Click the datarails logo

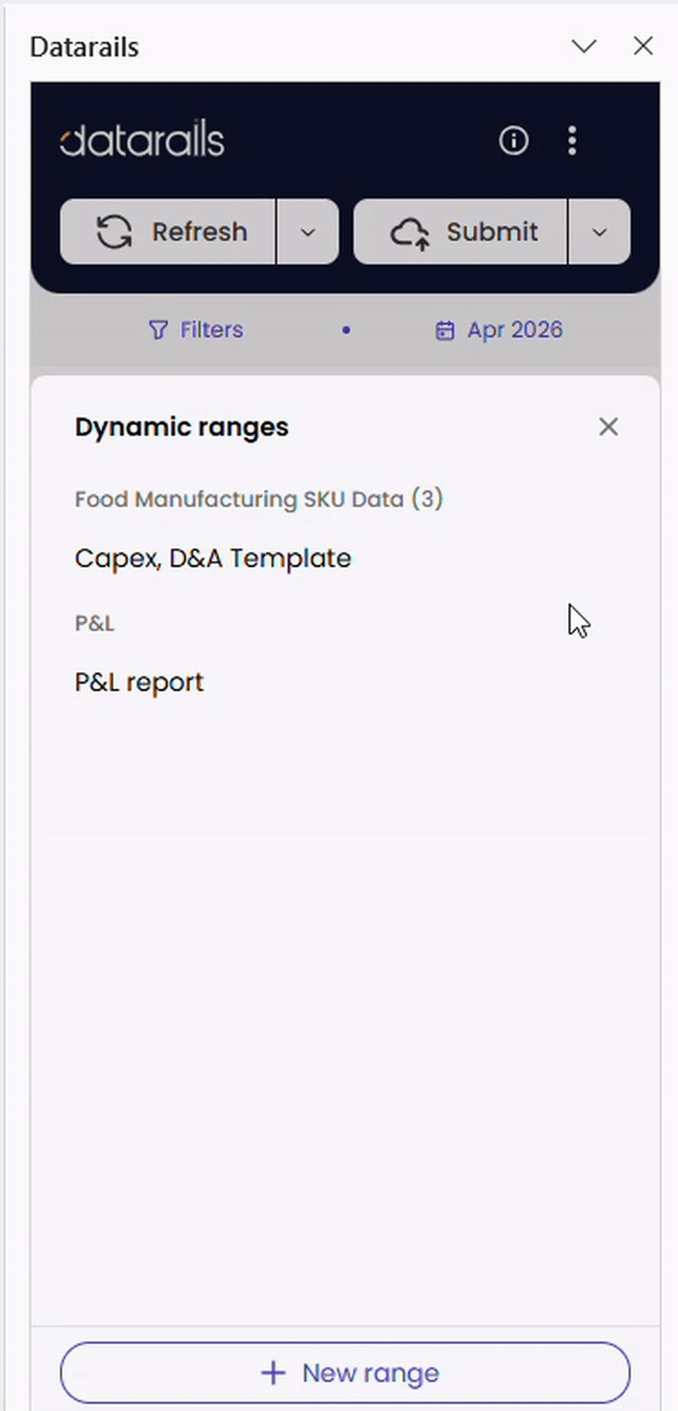click(x=142, y=140)
